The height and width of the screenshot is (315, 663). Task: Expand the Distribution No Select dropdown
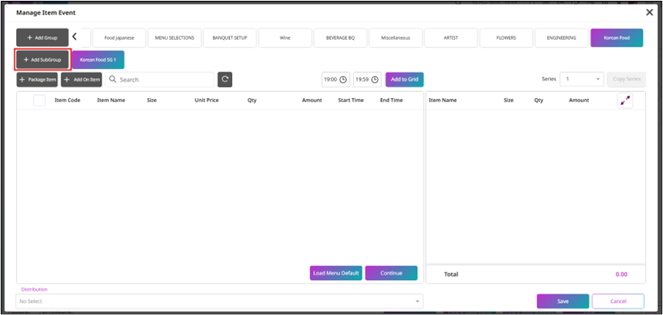click(219, 301)
